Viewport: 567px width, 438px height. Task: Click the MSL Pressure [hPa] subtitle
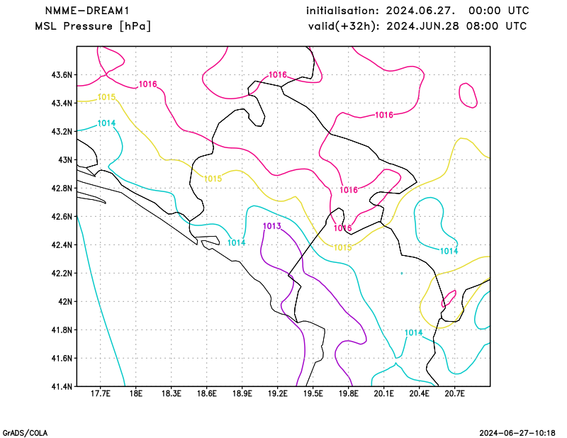tap(93, 26)
